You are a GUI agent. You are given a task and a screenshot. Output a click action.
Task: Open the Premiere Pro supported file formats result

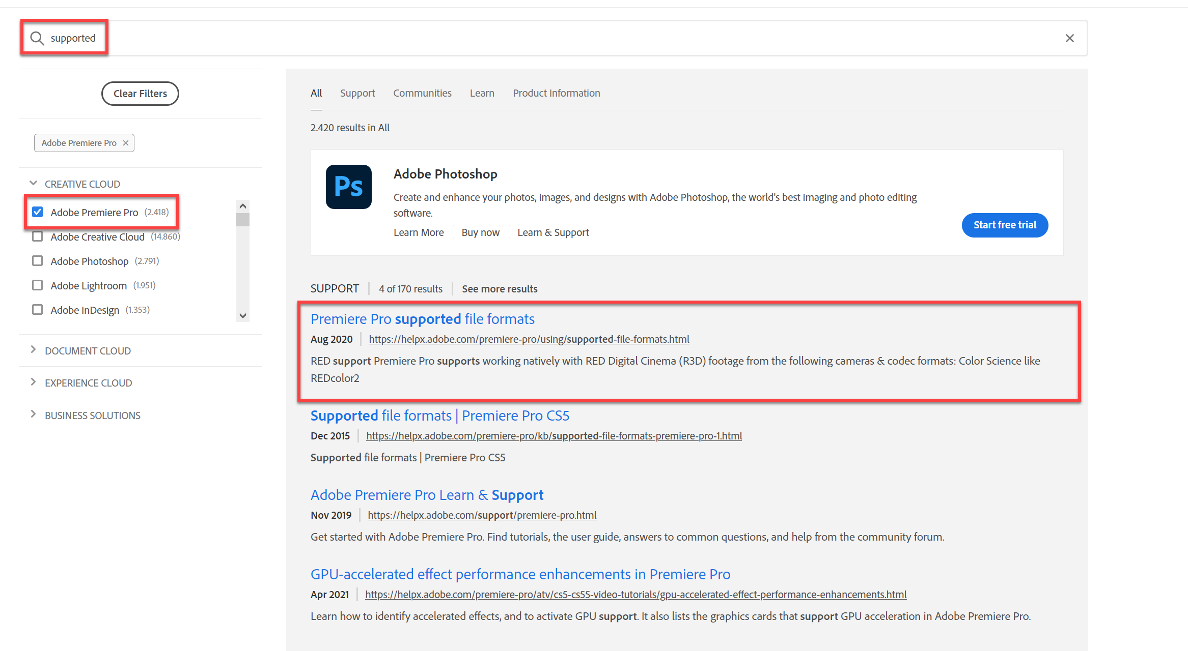click(x=422, y=319)
